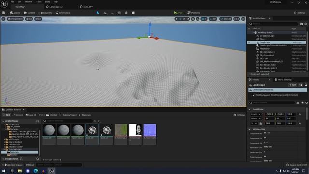Click the filters icon in Content Browser
The height and width of the screenshot is (174, 309).
(x=98, y=121)
